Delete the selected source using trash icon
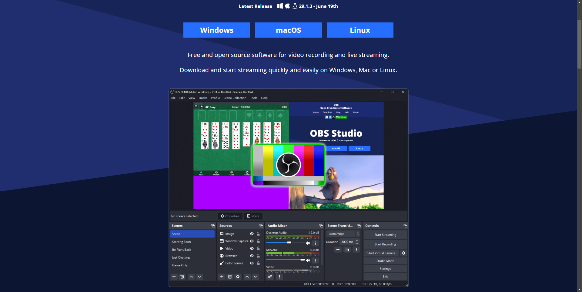The height and width of the screenshot is (292, 582). (x=230, y=277)
